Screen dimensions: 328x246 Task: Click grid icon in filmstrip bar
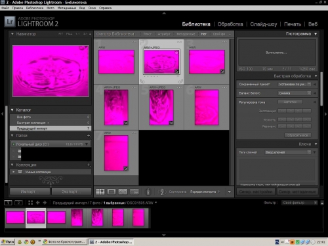(30, 203)
